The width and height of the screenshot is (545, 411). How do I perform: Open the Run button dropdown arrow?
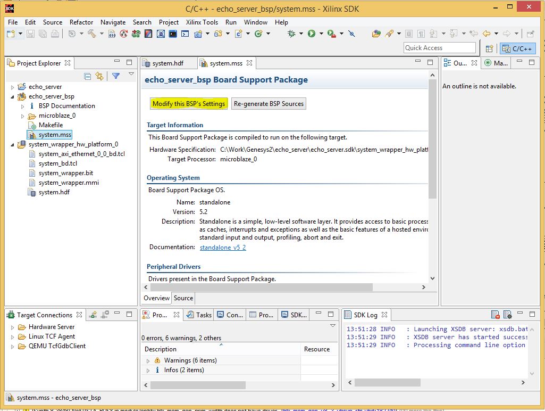coord(321,34)
